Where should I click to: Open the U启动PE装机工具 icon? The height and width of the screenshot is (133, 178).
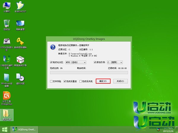pyautogui.click(x=7, y=62)
